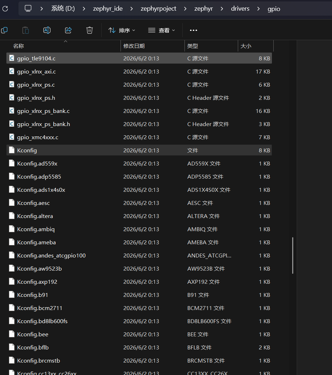Click gpio in the breadcrumb path

click(274, 9)
